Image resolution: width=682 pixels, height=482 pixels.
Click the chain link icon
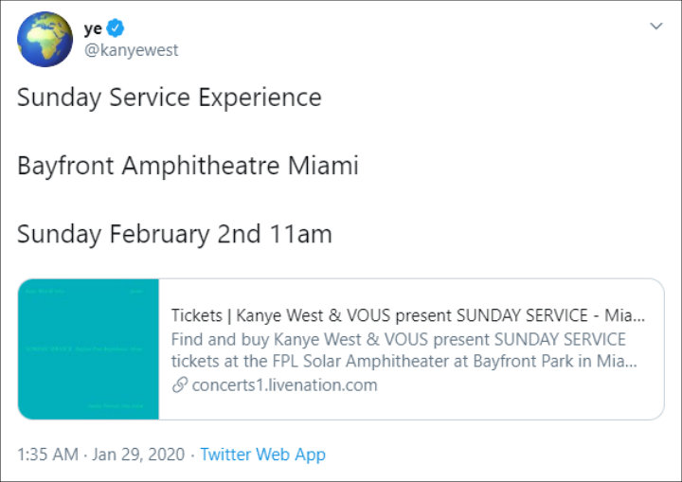click(x=180, y=385)
